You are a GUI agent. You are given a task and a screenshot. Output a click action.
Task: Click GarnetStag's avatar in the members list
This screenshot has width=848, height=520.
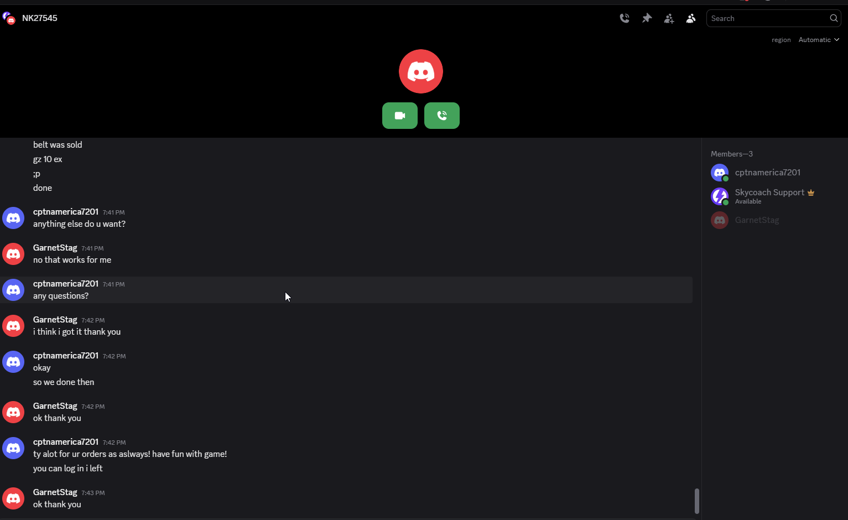point(720,220)
